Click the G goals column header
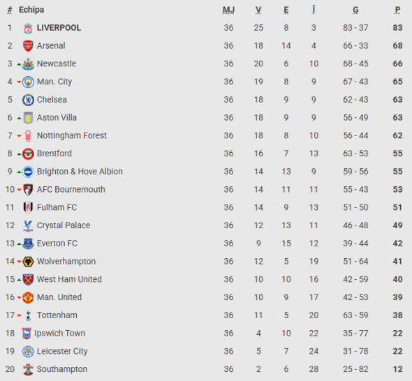This screenshot has width=412, height=381. tap(355, 10)
